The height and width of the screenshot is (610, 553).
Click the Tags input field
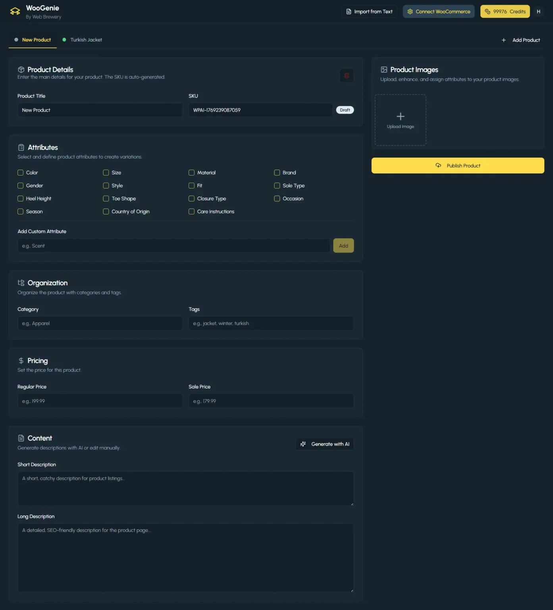click(x=271, y=323)
